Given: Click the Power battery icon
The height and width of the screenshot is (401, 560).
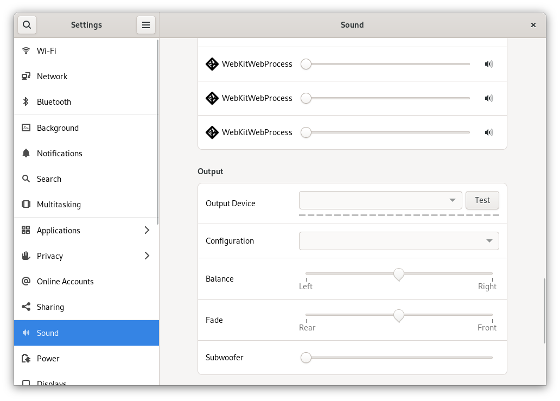Looking at the screenshot, I should click(26, 358).
